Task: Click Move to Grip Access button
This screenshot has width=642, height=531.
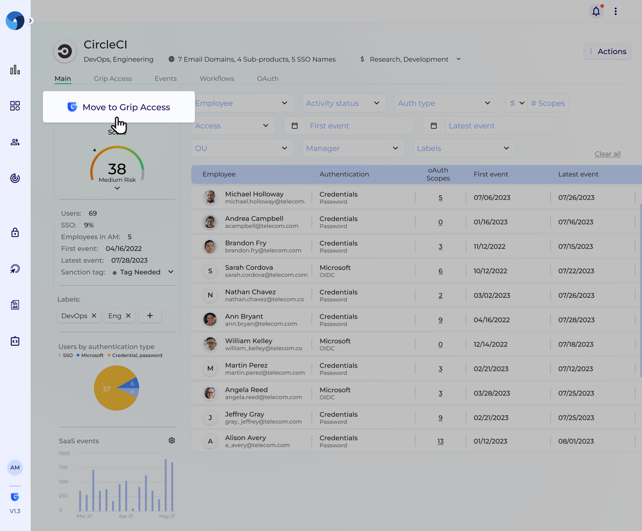Action: coord(119,107)
